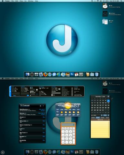Click Spotlight magnifier in upper menu bar
124x155 pixels.
122,1
